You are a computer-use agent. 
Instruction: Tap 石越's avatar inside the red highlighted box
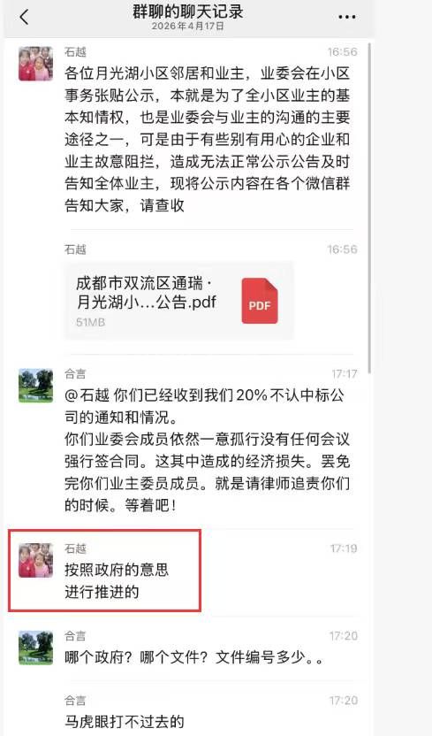click(x=35, y=561)
